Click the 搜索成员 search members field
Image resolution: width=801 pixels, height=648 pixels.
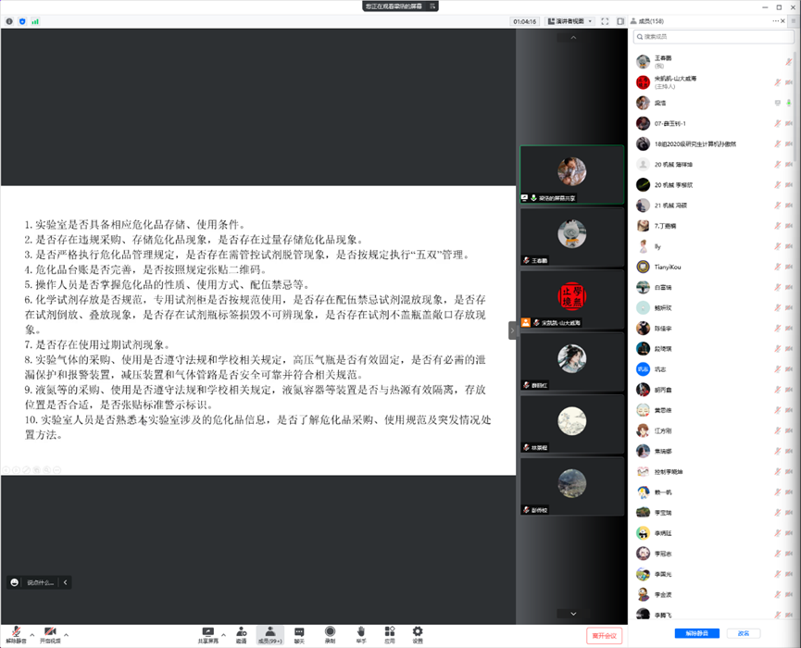(713, 37)
